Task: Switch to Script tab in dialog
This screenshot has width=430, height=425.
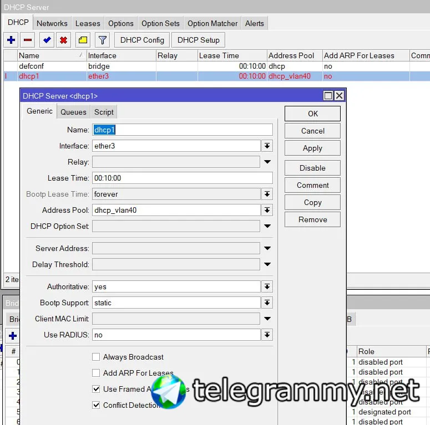Action: click(x=104, y=112)
